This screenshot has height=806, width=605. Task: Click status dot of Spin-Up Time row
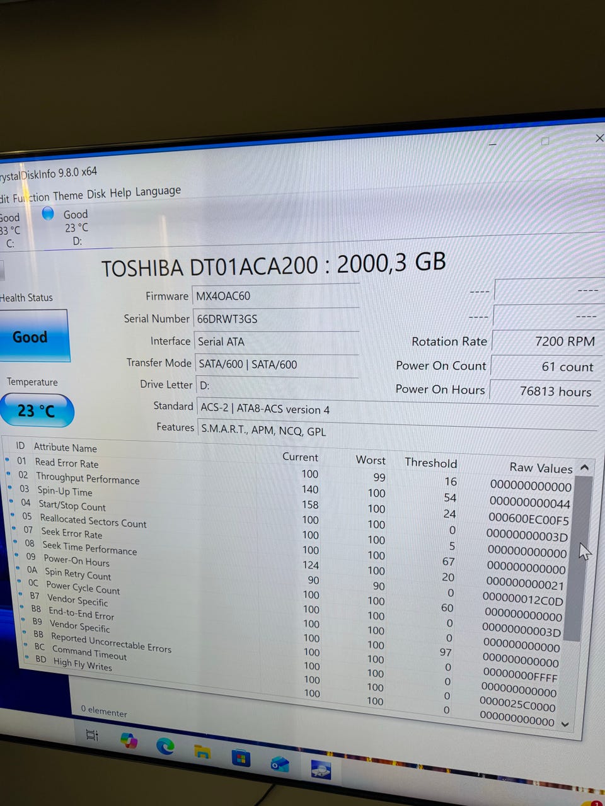(10, 487)
